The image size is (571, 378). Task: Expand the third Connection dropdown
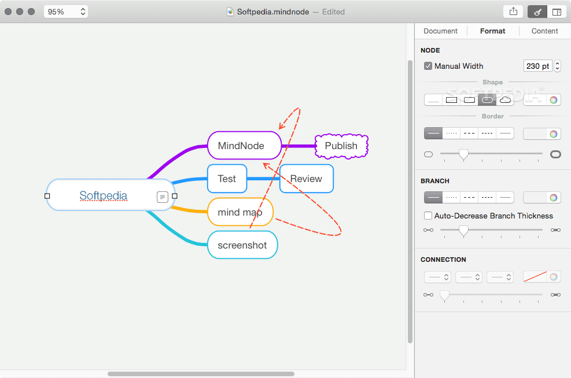[500, 277]
